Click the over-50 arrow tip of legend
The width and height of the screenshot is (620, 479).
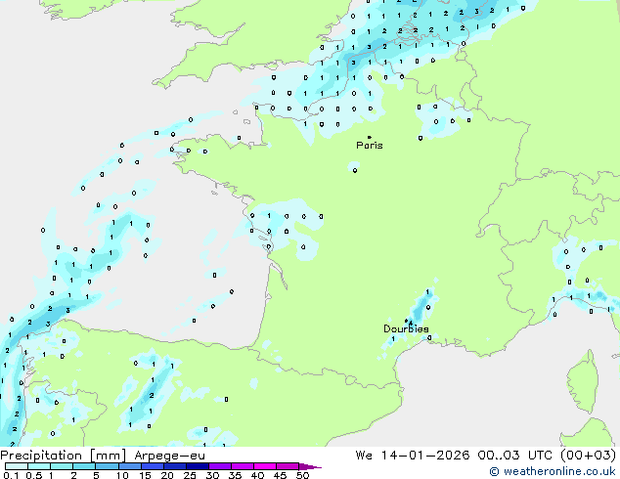tap(310, 467)
